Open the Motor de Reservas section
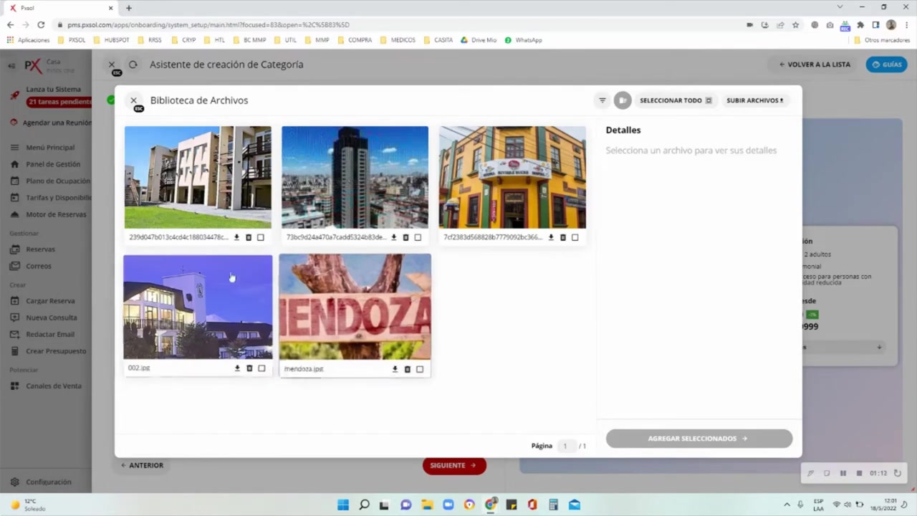 56,214
